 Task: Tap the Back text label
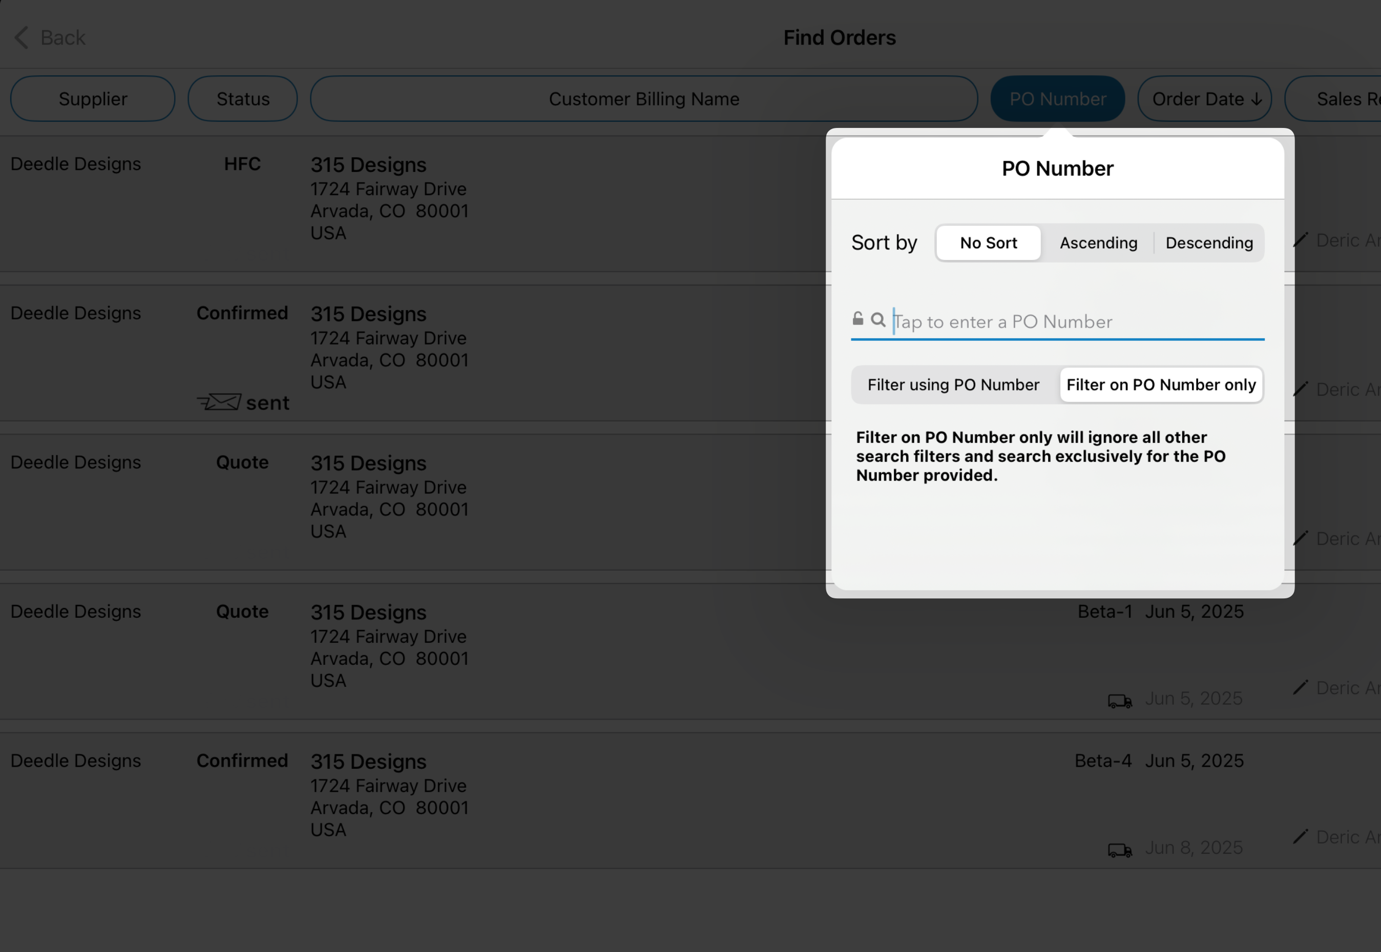click(62, 37)
